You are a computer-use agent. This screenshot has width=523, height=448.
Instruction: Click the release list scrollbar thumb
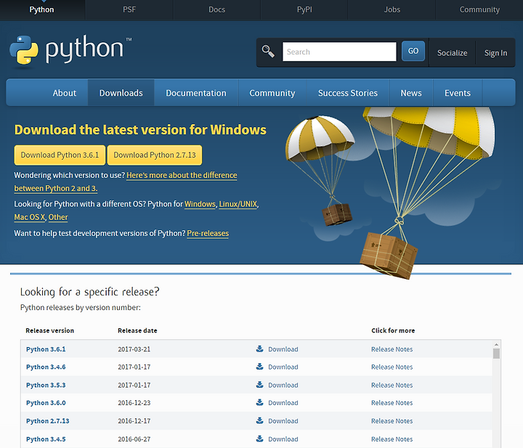pyautogui.click(x=496, y=354)
